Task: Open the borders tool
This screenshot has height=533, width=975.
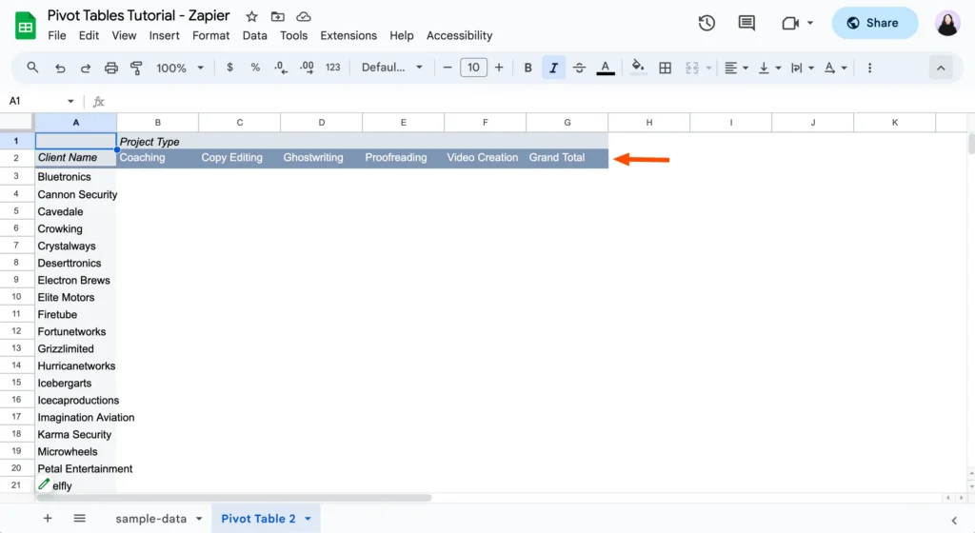Action: pos(665,68)
